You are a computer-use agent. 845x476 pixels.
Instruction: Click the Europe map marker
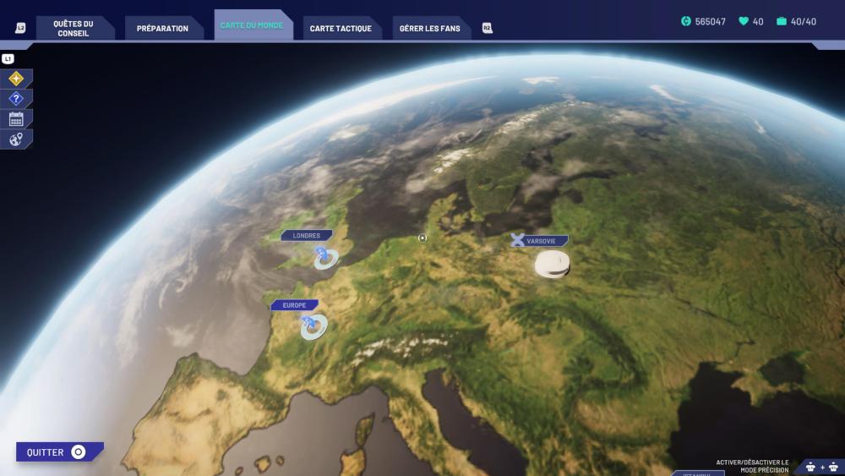pos(313,327)
